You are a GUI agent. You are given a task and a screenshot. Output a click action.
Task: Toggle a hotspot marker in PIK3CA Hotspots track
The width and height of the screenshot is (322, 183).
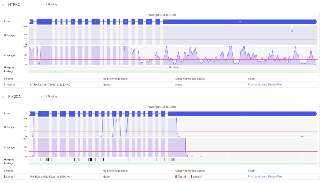[x=90, y=160]
